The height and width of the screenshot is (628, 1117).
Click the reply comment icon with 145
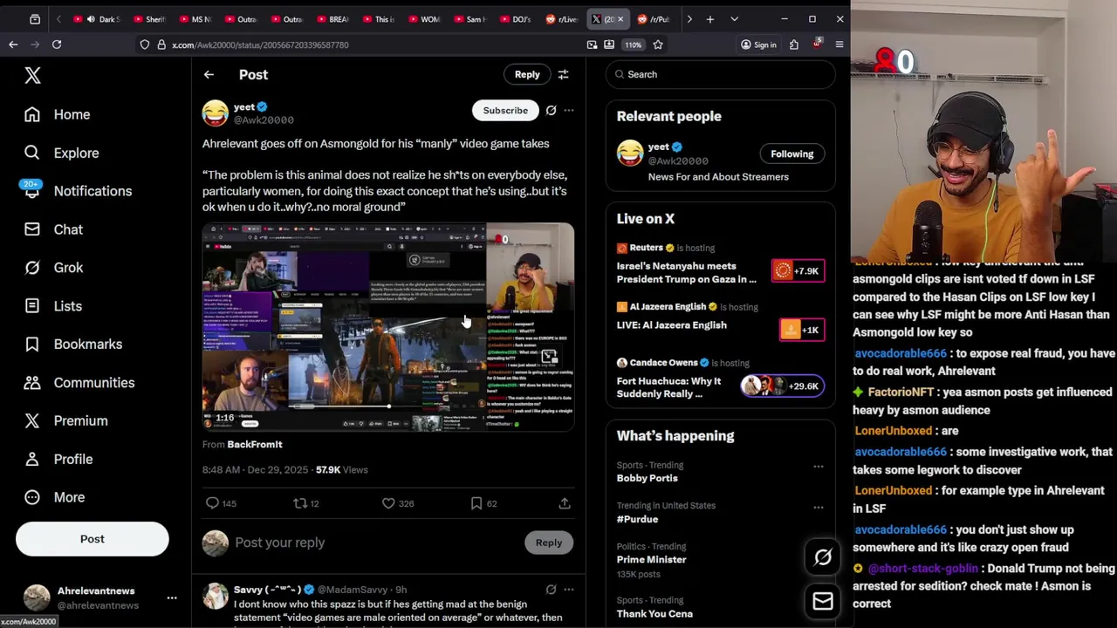pyautogui.click(x=221, y=503)
